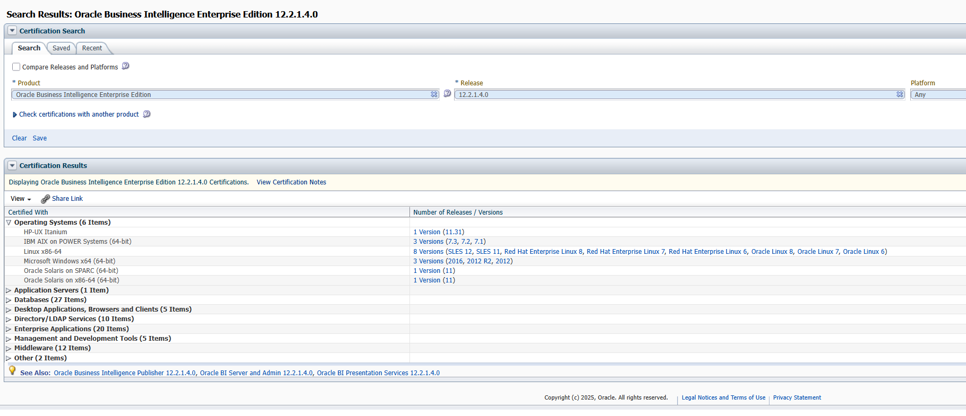Expand Enterprise Applications (20 Items)
This screenshot has height=416, width=966.
pyautogui.click(x=8, y=329)
